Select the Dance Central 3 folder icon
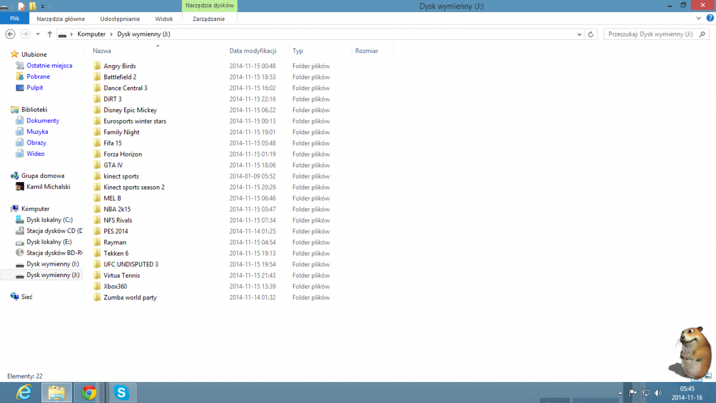 click(97, 88)
